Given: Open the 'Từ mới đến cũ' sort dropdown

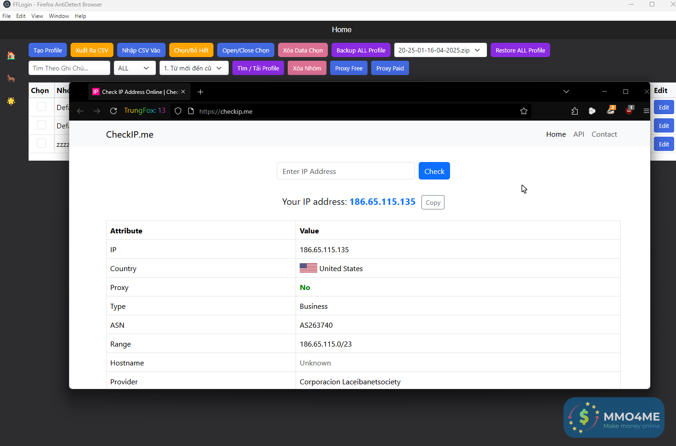Looking at the screenshot, I should tap(194, 68).
